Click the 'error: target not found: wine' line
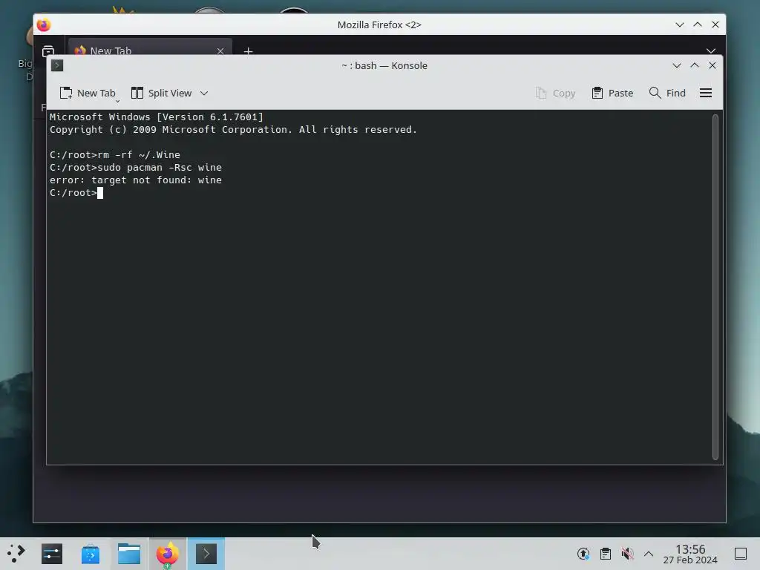This screenshot has height=570, width=760. (136, 180)
